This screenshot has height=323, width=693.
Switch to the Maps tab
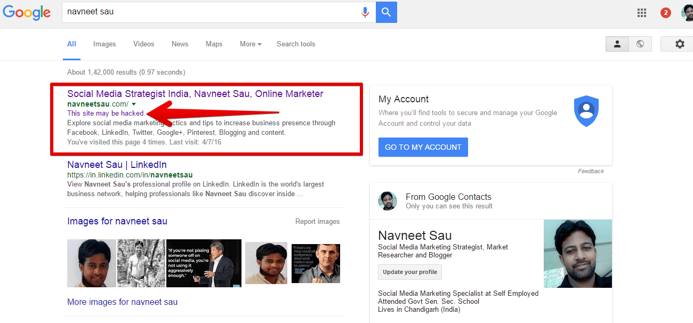(x=214, y=44)
